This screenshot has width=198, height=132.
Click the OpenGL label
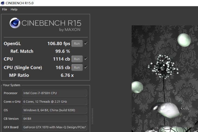click(x=12, y=44)
